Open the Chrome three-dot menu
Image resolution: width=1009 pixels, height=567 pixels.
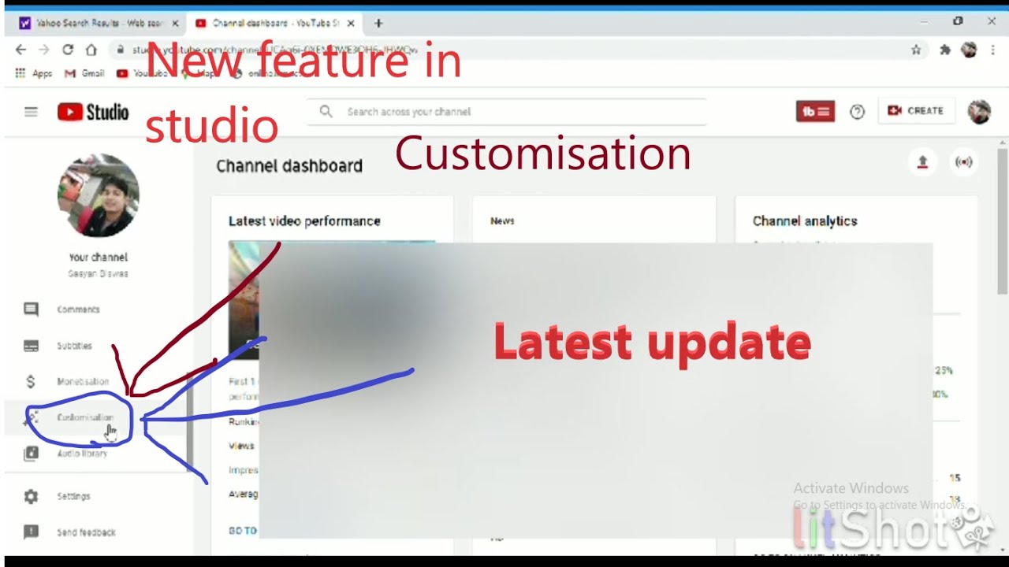tap(992, 50)
